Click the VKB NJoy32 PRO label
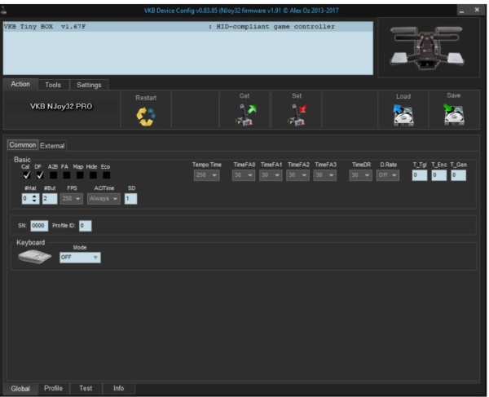The image size is (489, 397). (x=61, y=107)
